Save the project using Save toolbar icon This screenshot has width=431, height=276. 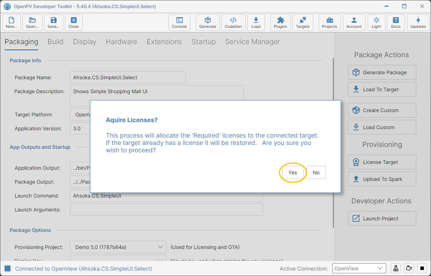coord(53,22)
